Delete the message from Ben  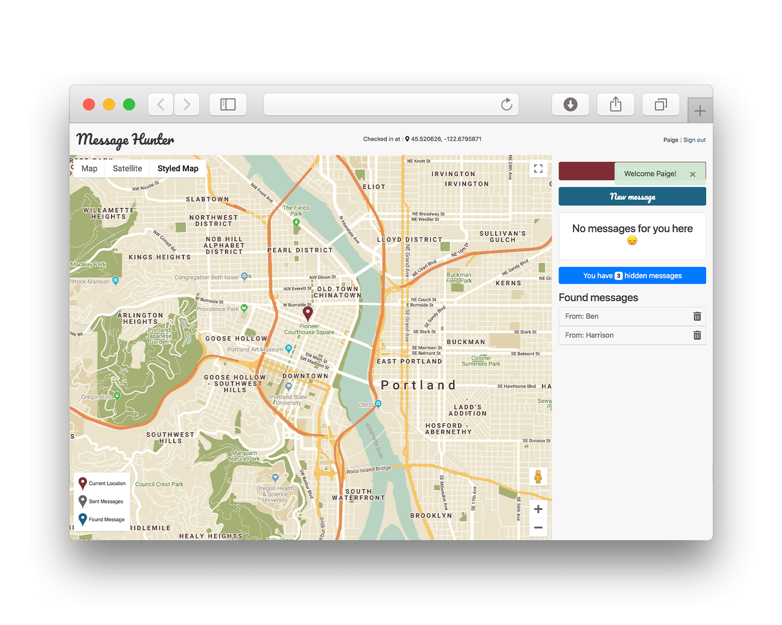697,316
